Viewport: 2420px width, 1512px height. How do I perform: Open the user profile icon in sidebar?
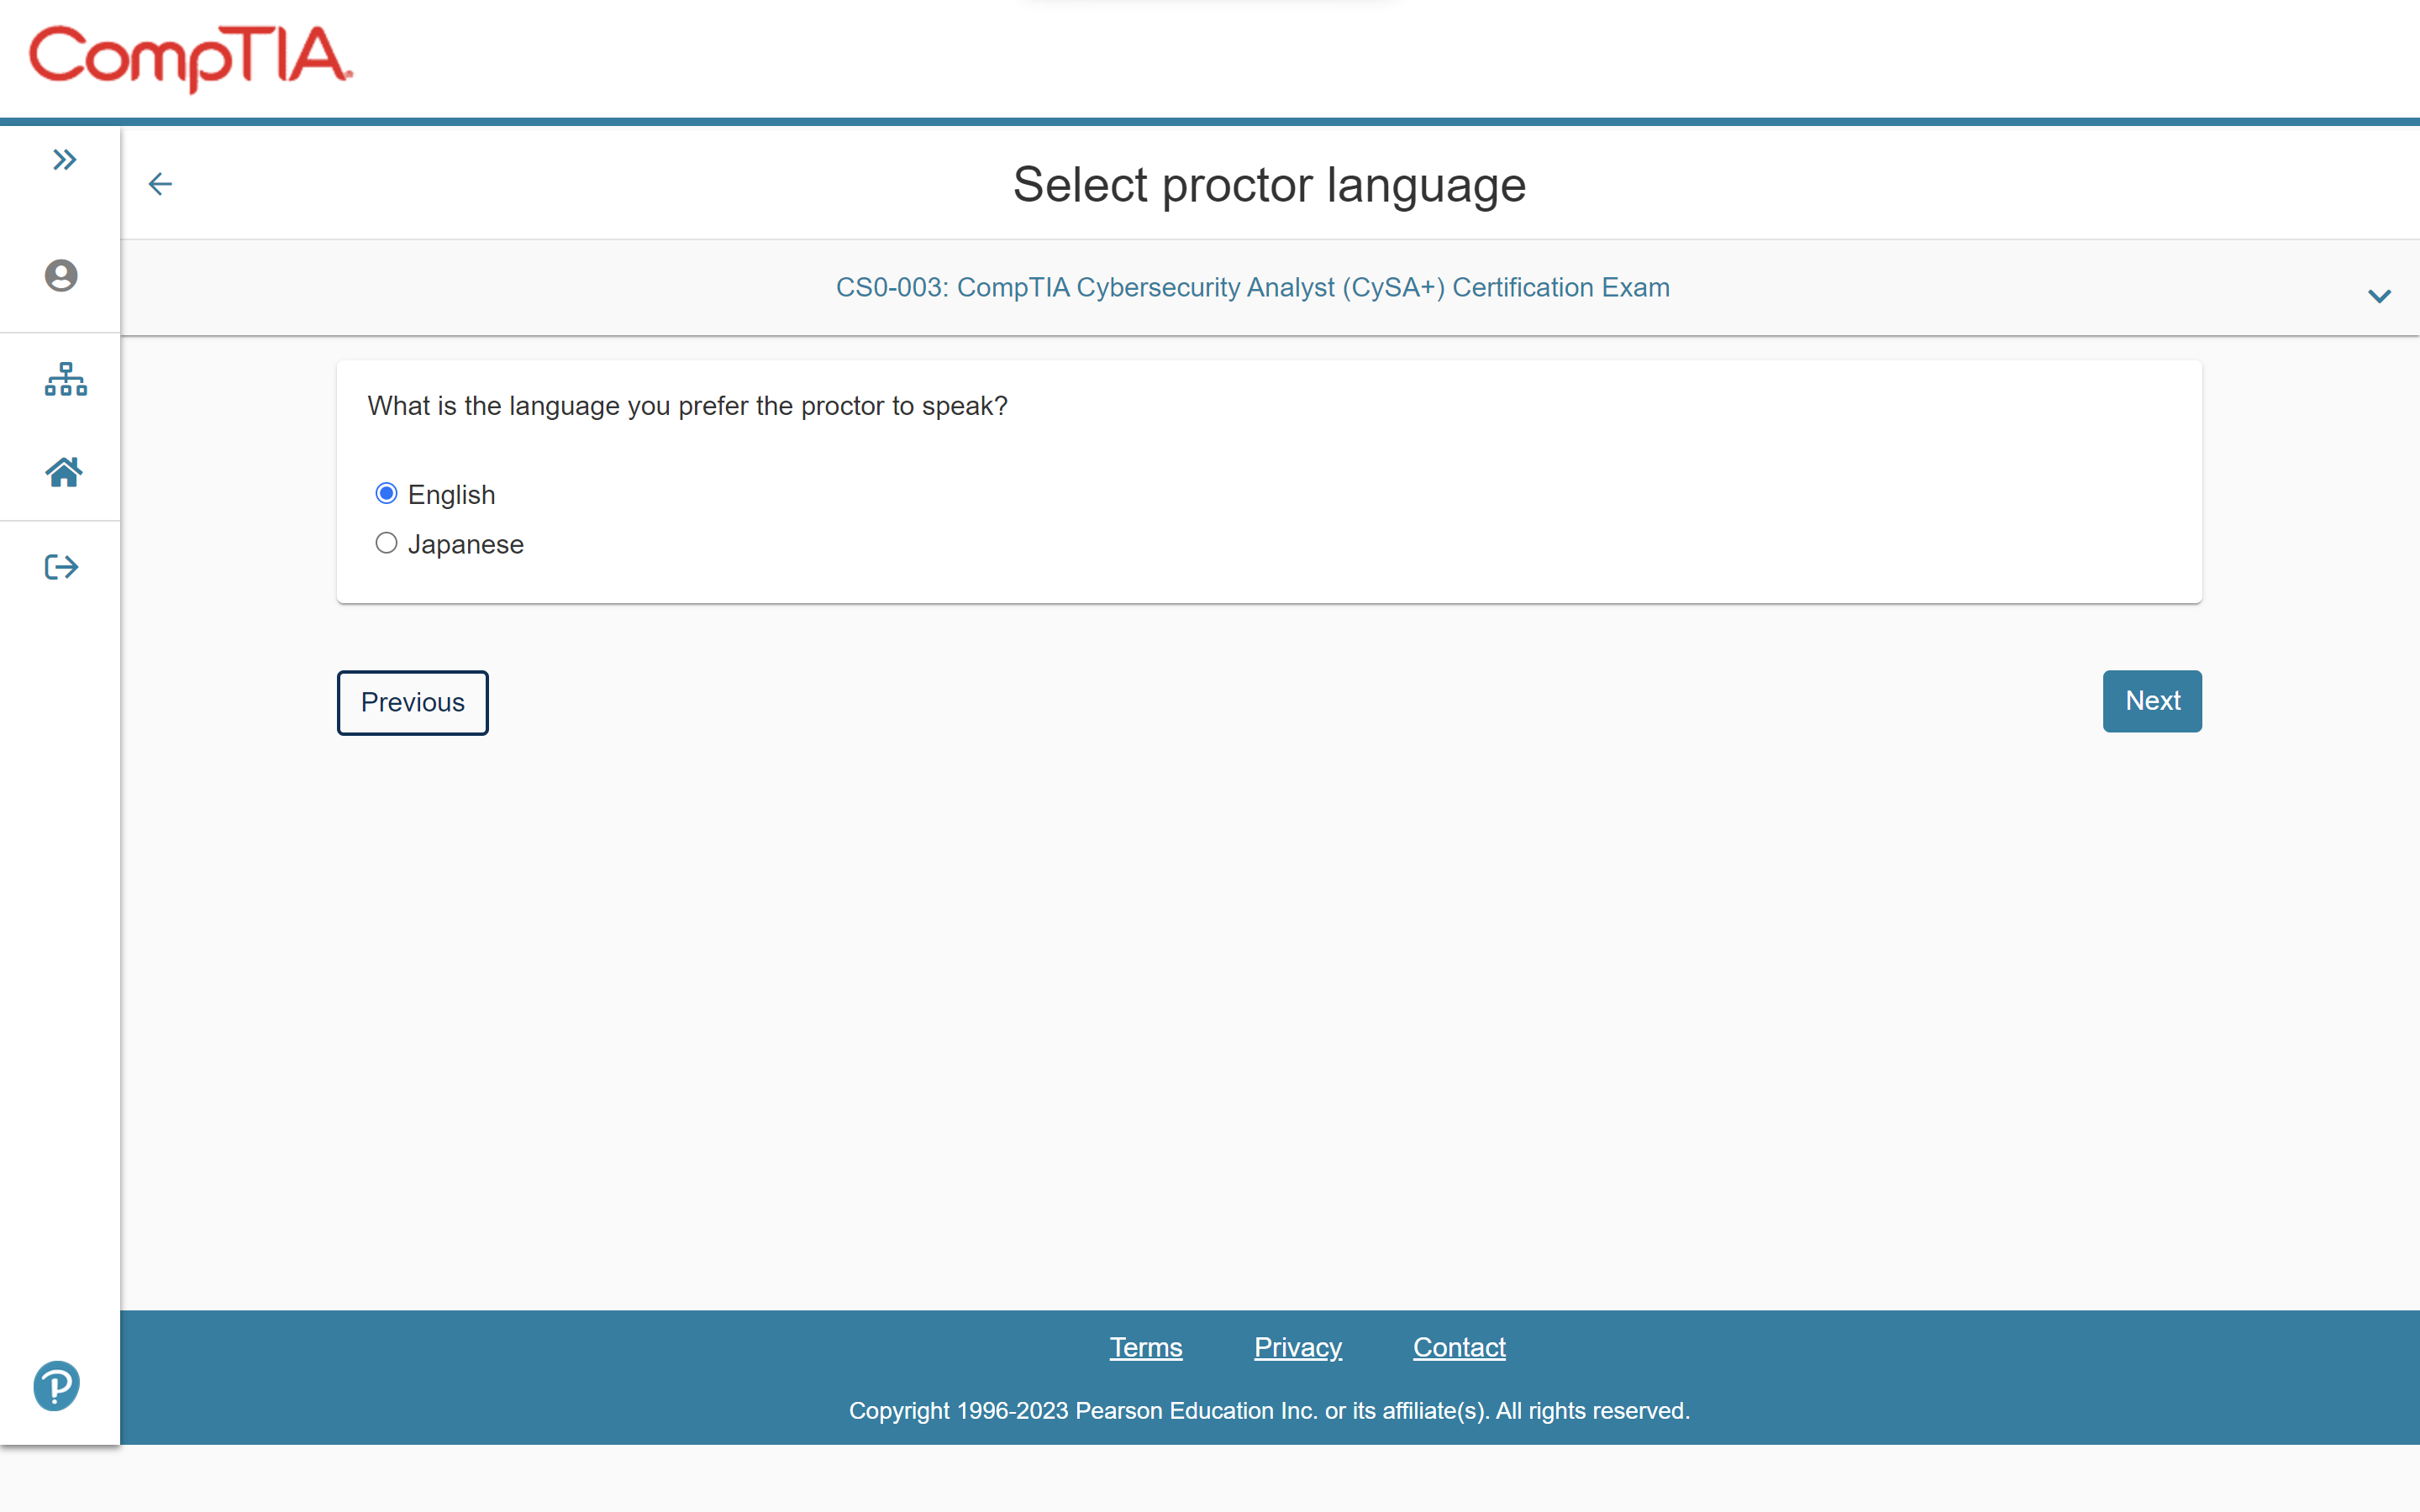61,276
